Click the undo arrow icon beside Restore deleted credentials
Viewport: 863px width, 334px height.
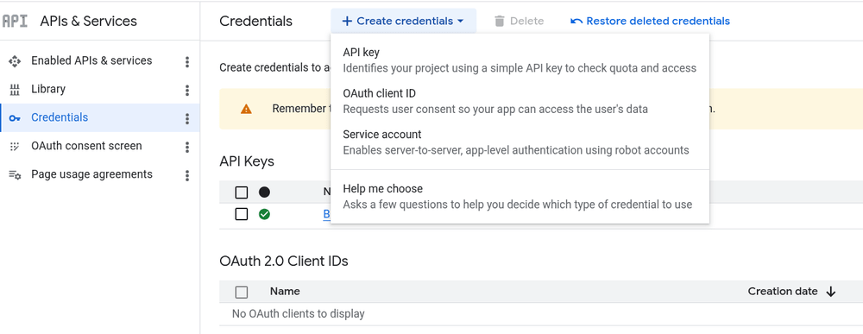point(576,22)
